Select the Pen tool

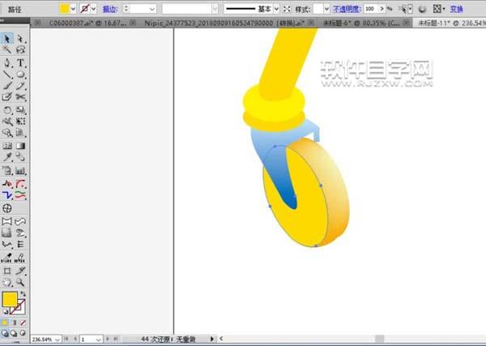click(7, 63)
